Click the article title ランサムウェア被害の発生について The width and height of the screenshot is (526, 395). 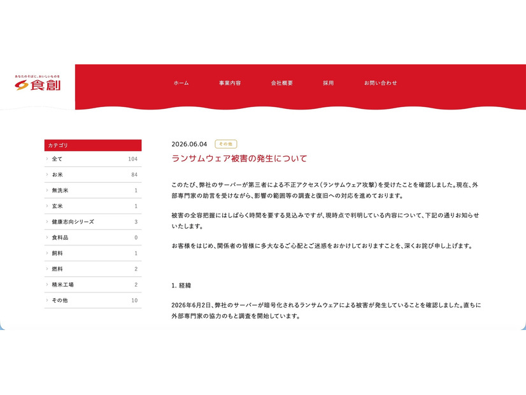pyautogui.click(x=239, y=159)
